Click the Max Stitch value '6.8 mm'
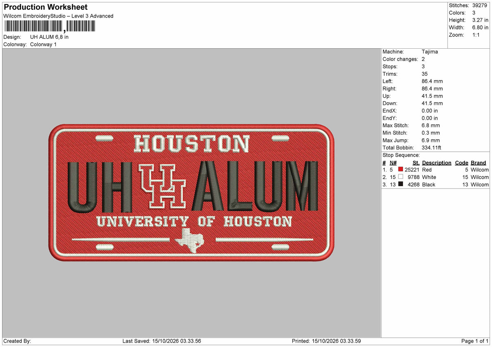492x347 pixels. pos(430,126)
